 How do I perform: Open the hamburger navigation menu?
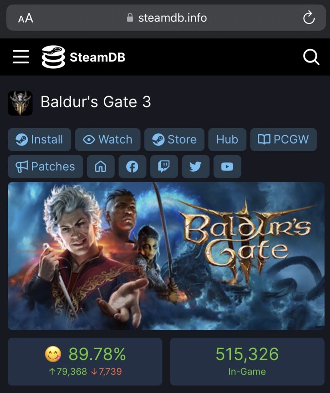(21, 57)
